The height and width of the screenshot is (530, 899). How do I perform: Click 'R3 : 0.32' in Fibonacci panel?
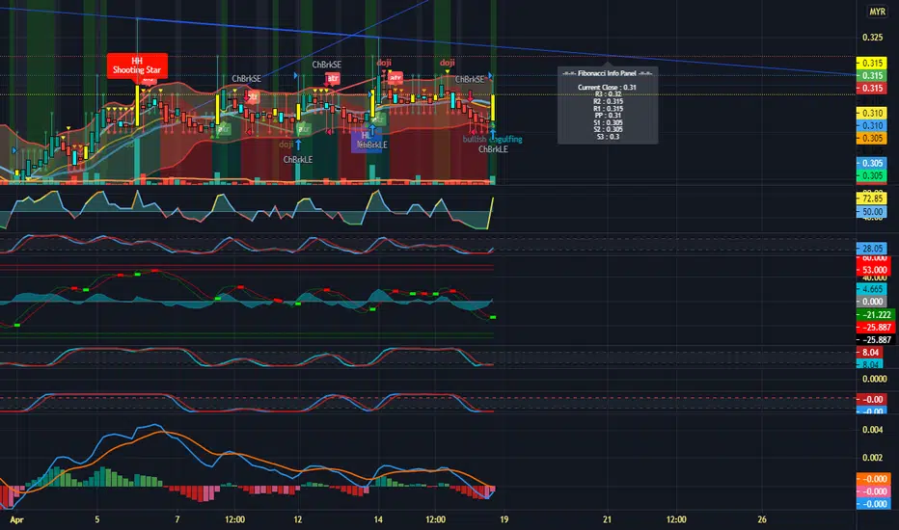pyautogui.click(x=607, y=94)
